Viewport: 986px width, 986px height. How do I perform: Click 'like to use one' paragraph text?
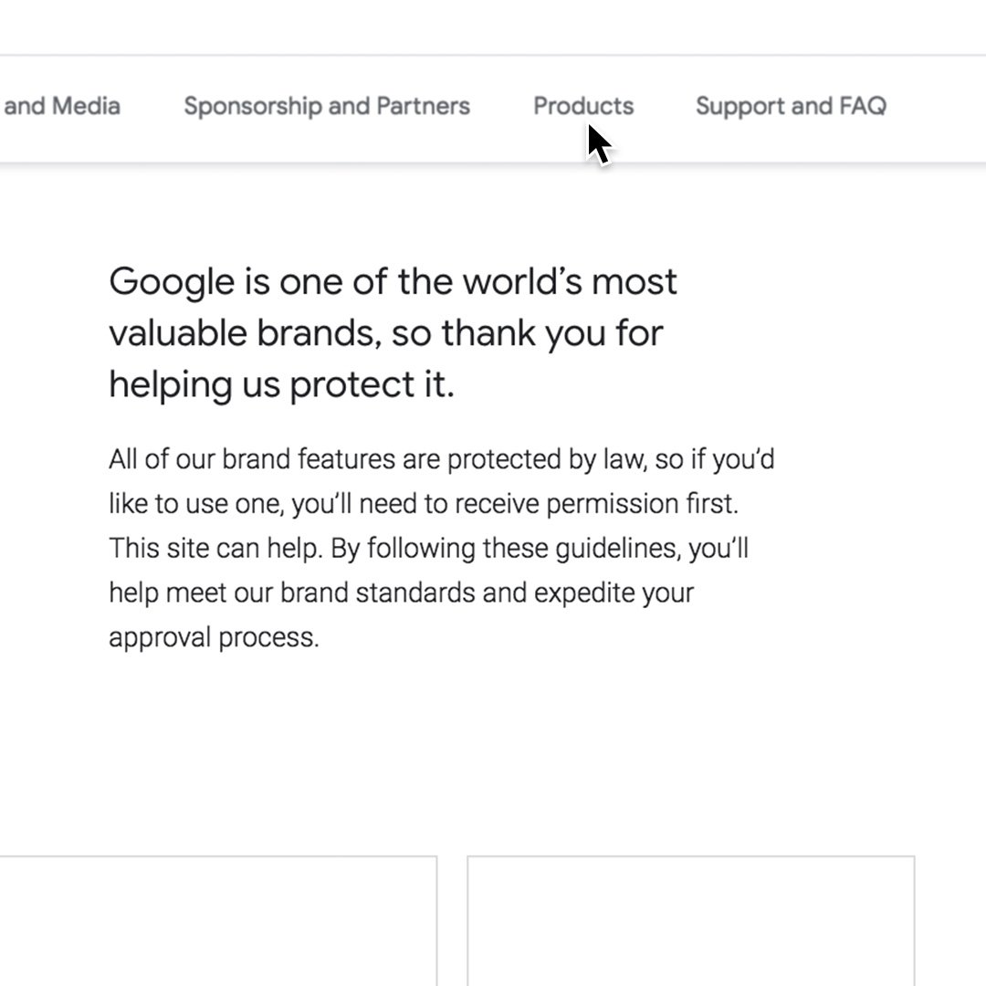(196, 504)
